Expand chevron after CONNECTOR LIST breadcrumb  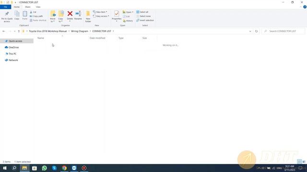click(x=113, y=31)
